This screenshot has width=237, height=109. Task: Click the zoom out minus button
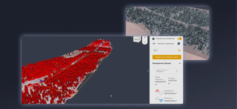pyautogui.click(x=145, y=42)
